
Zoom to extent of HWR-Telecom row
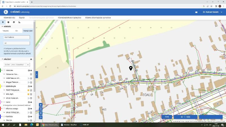coord(31,78)
